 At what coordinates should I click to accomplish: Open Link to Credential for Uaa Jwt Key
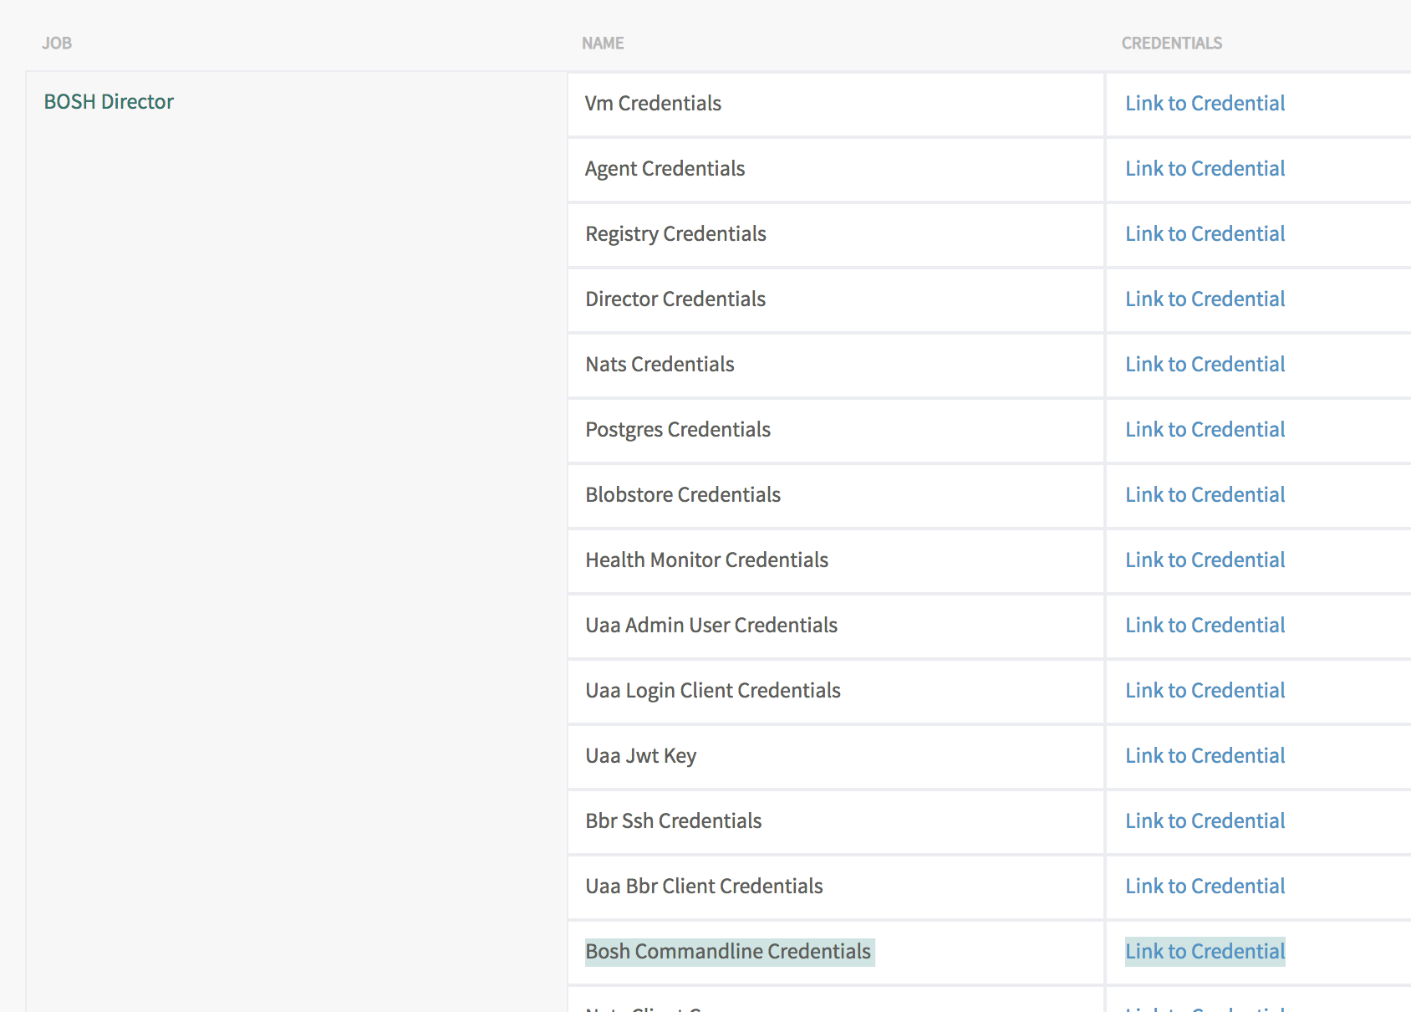[x=1205, y=755]
